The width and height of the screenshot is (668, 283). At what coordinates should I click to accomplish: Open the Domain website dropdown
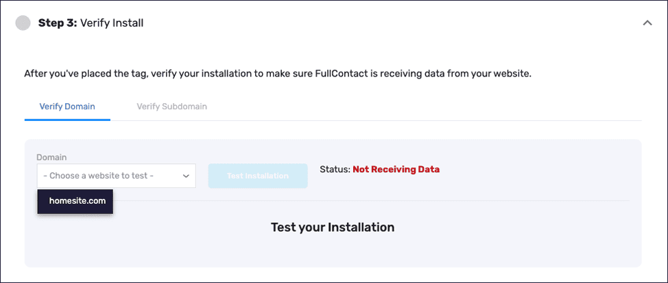(117, 176)
